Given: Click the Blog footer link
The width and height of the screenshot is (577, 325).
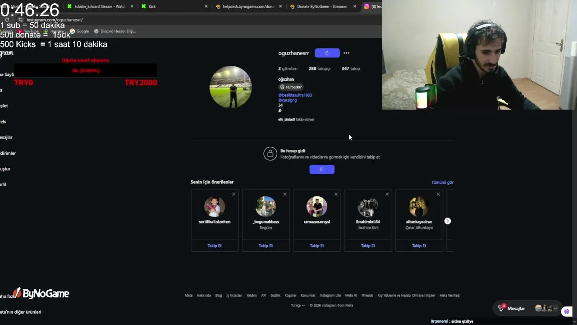Looking at the screenshot, I should (x=219, y=295).
